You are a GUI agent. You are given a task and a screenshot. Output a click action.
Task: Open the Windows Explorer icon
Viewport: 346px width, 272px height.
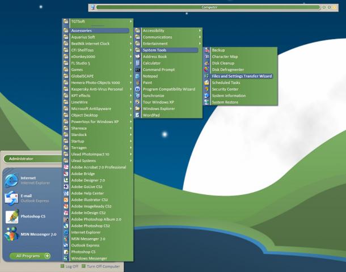click(x=138, y=109)
